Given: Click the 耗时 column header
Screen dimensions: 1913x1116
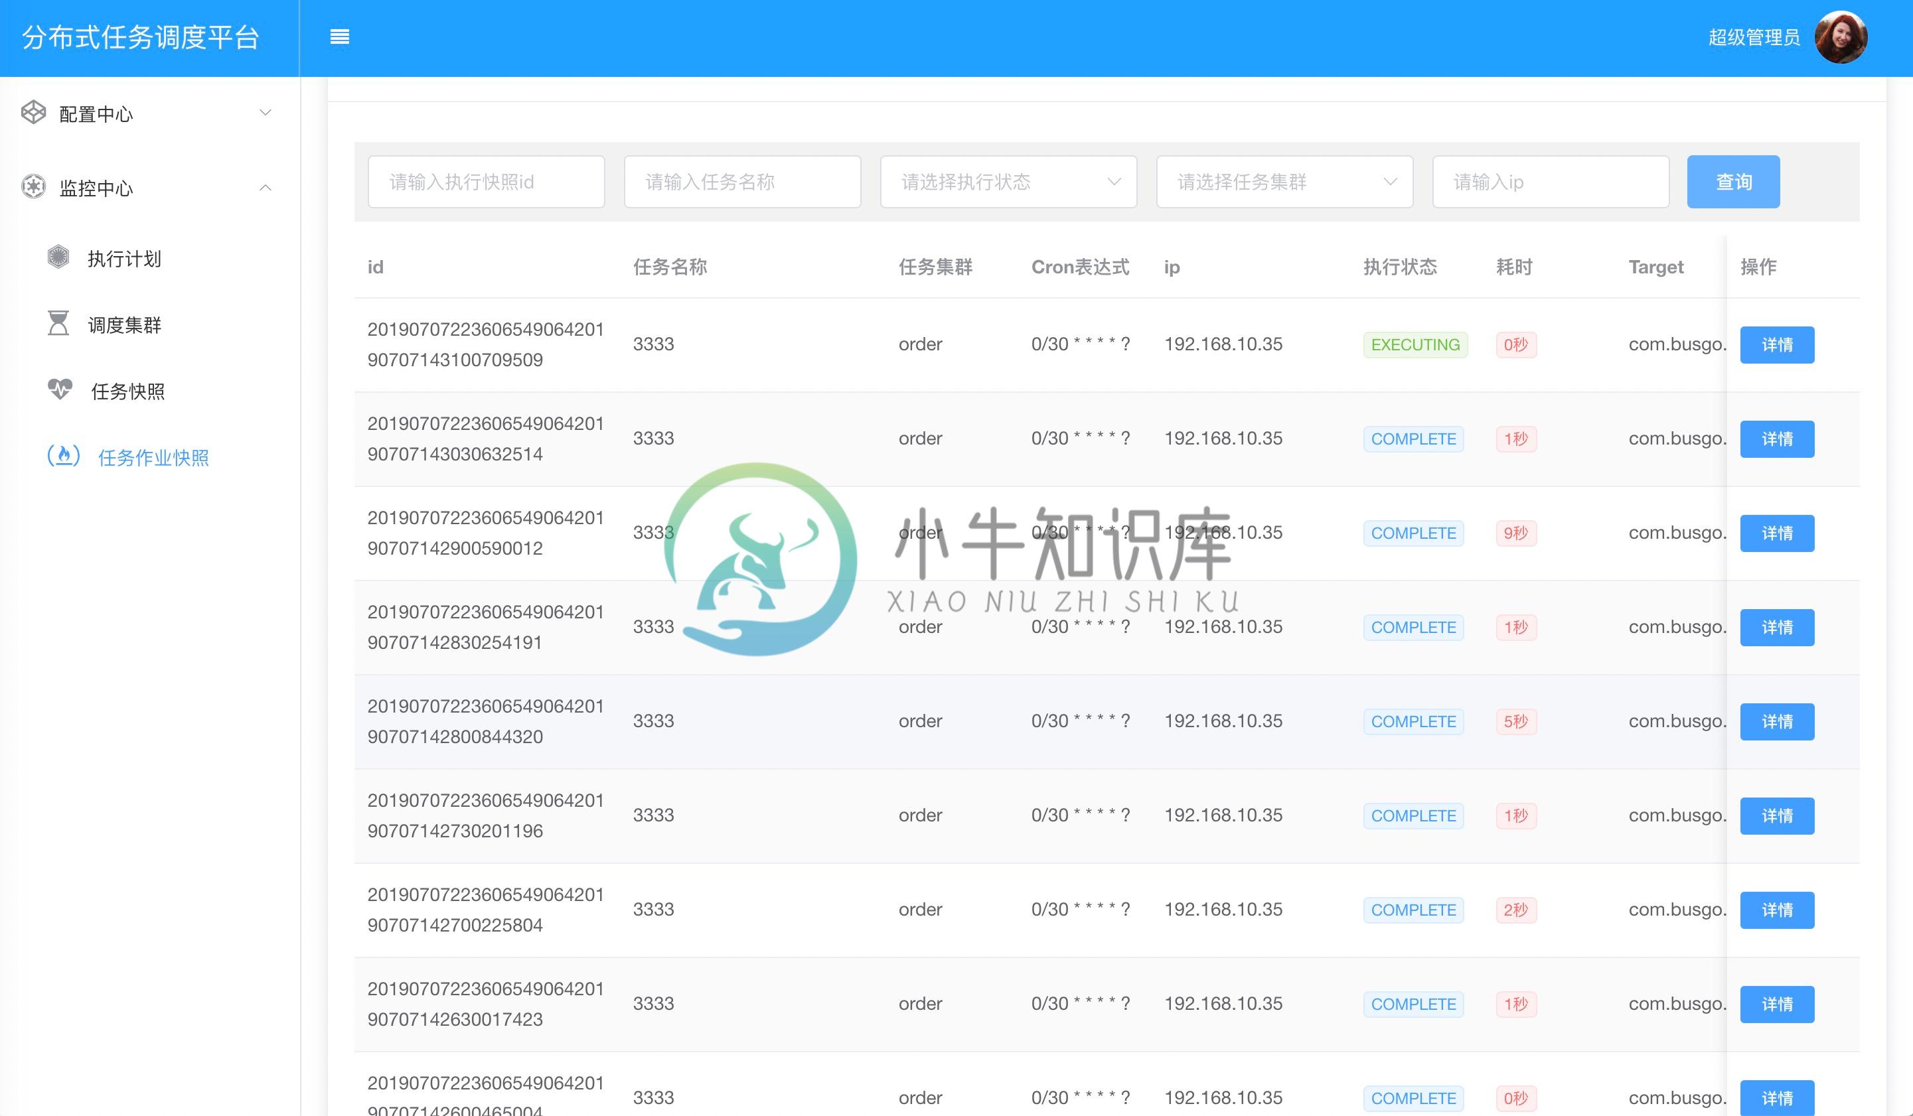Looking at the screenshot, I should tap(1515, 267).
